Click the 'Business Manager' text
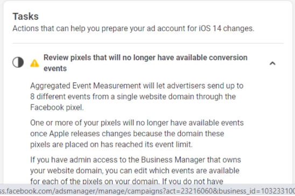Screen dimensions: 295x196 173,160
